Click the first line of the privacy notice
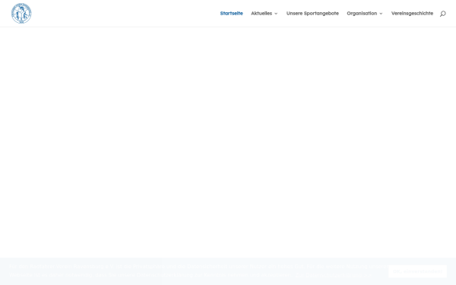 pos(198,267)
